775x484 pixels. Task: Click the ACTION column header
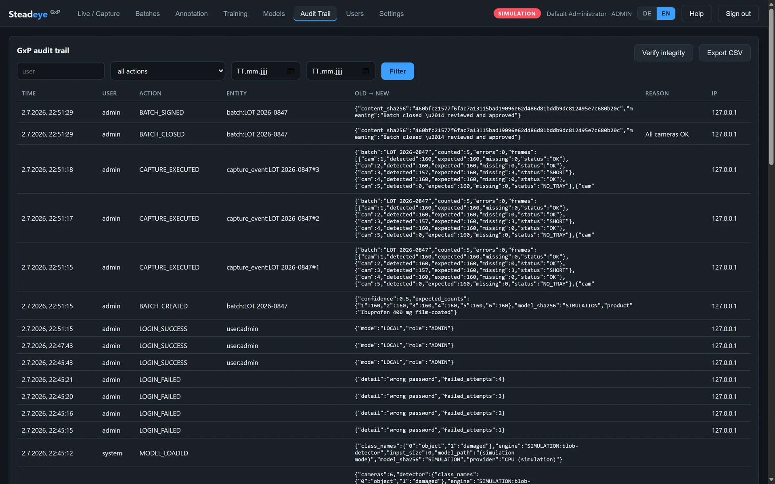tap(150, 93)
